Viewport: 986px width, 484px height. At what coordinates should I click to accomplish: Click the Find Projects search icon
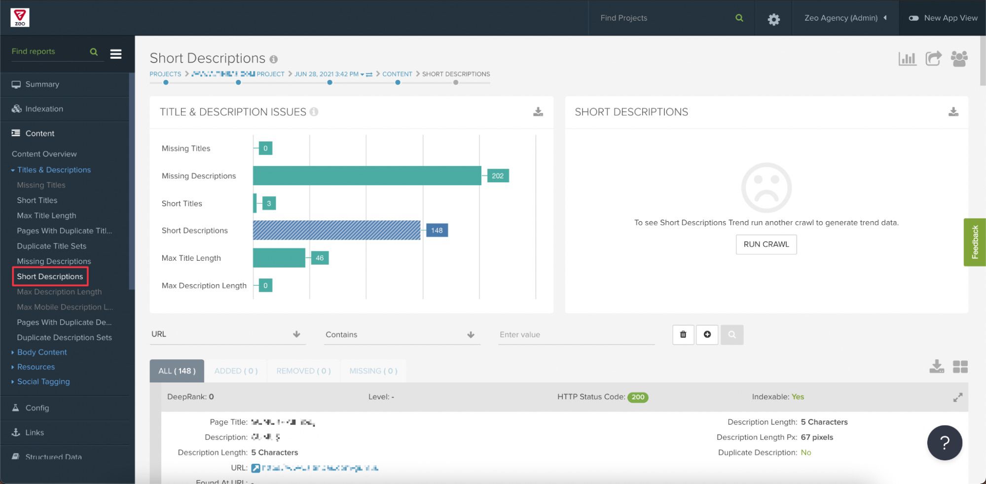pos(739,18)
